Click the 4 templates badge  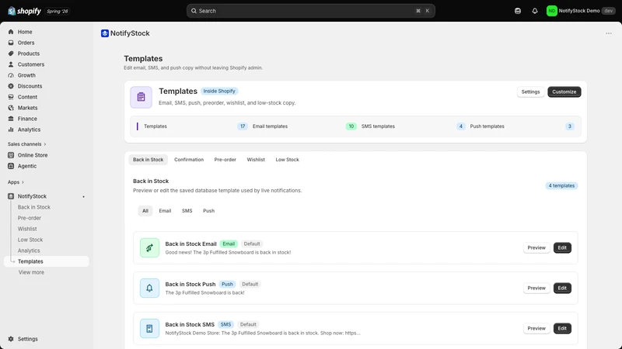[x=561, y=185]
